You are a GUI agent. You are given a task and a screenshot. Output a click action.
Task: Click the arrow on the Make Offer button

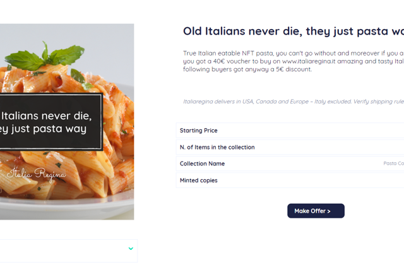(329, 211)
